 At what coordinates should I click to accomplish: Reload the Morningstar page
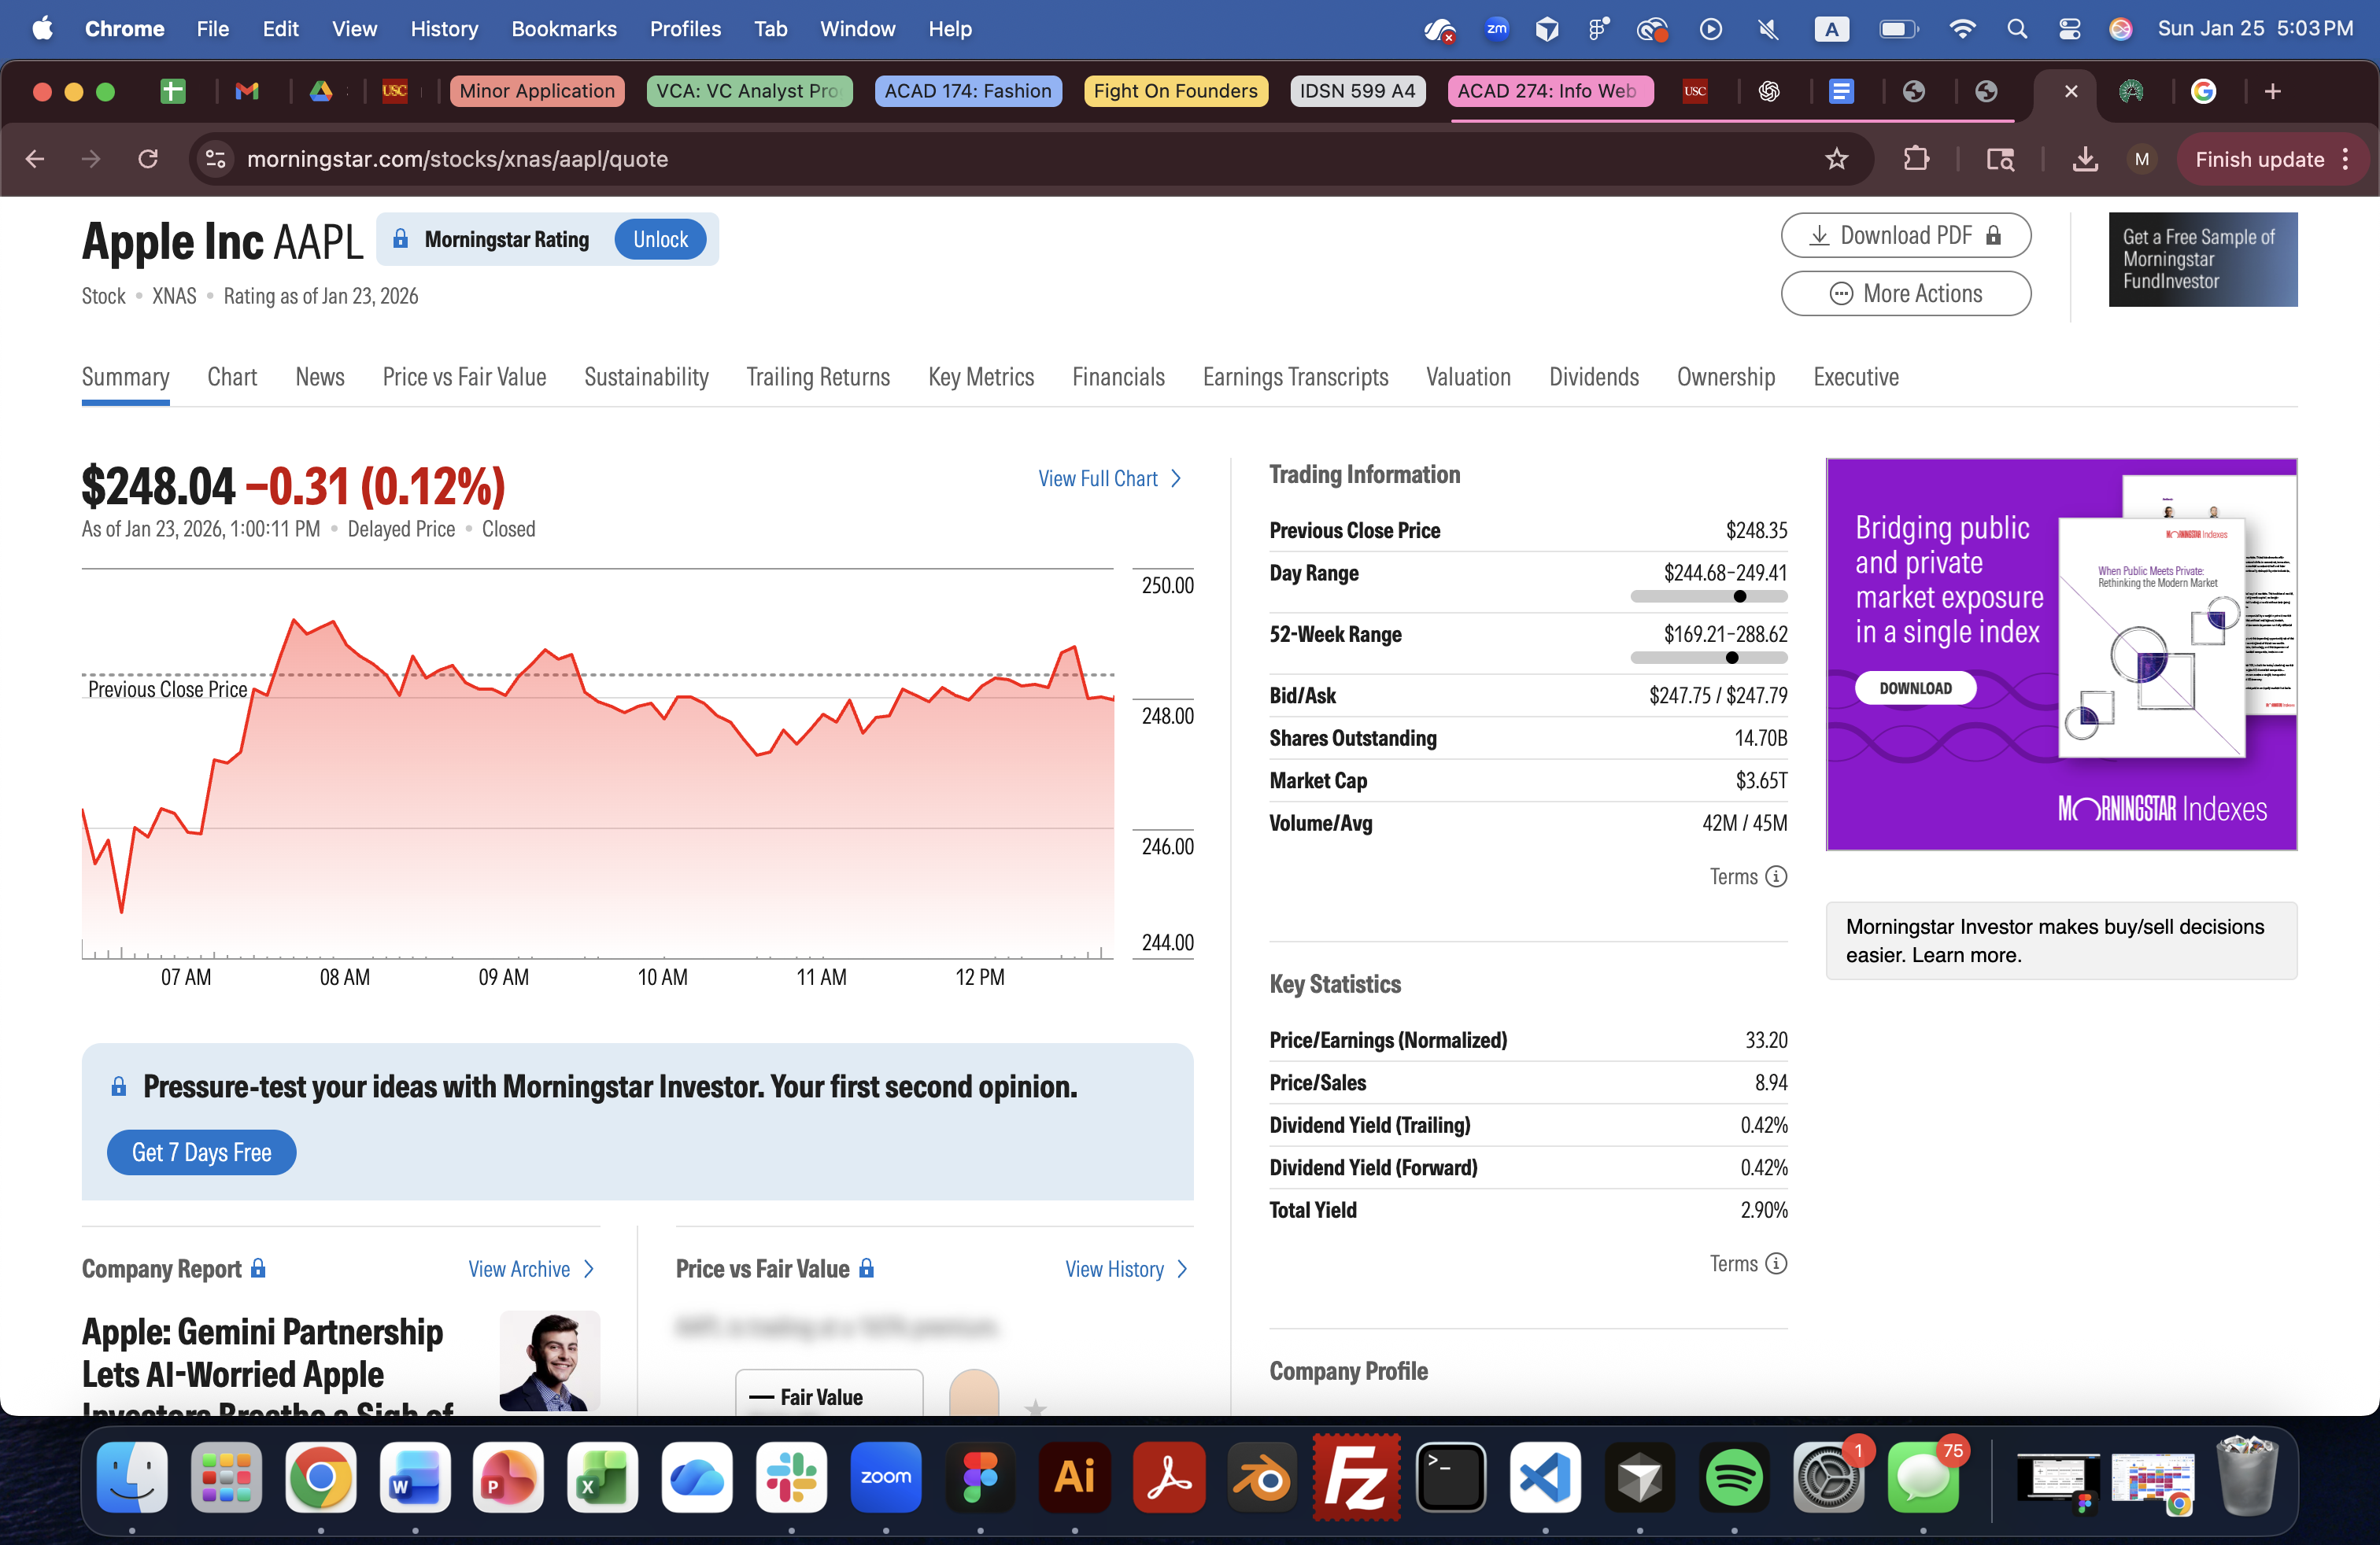point(148,159)
